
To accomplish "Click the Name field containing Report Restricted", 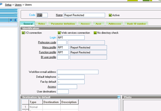I will (84, 15).
